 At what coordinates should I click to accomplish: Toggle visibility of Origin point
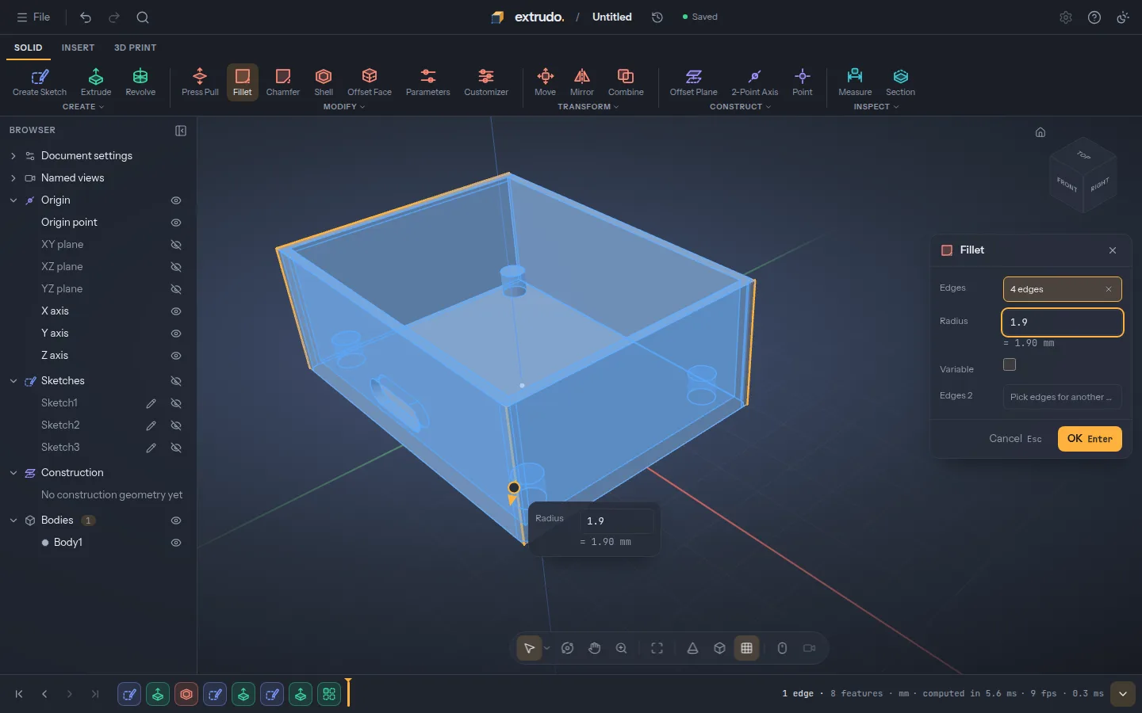coord(176,223)
